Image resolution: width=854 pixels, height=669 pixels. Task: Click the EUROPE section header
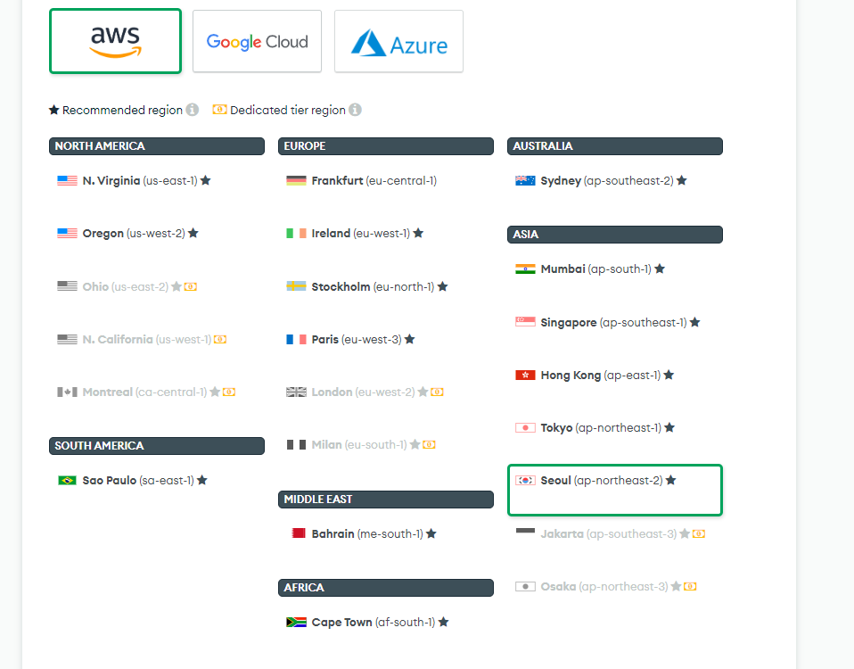tap(386, 146)
